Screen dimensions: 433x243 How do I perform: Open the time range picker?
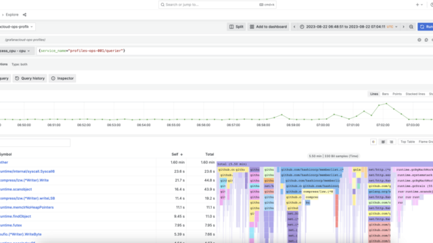click(349, 27)
